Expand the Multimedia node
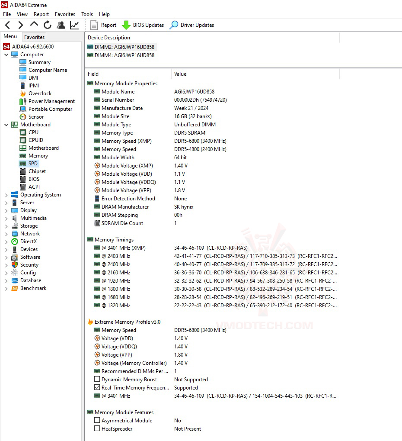 (x=6, y=218)
